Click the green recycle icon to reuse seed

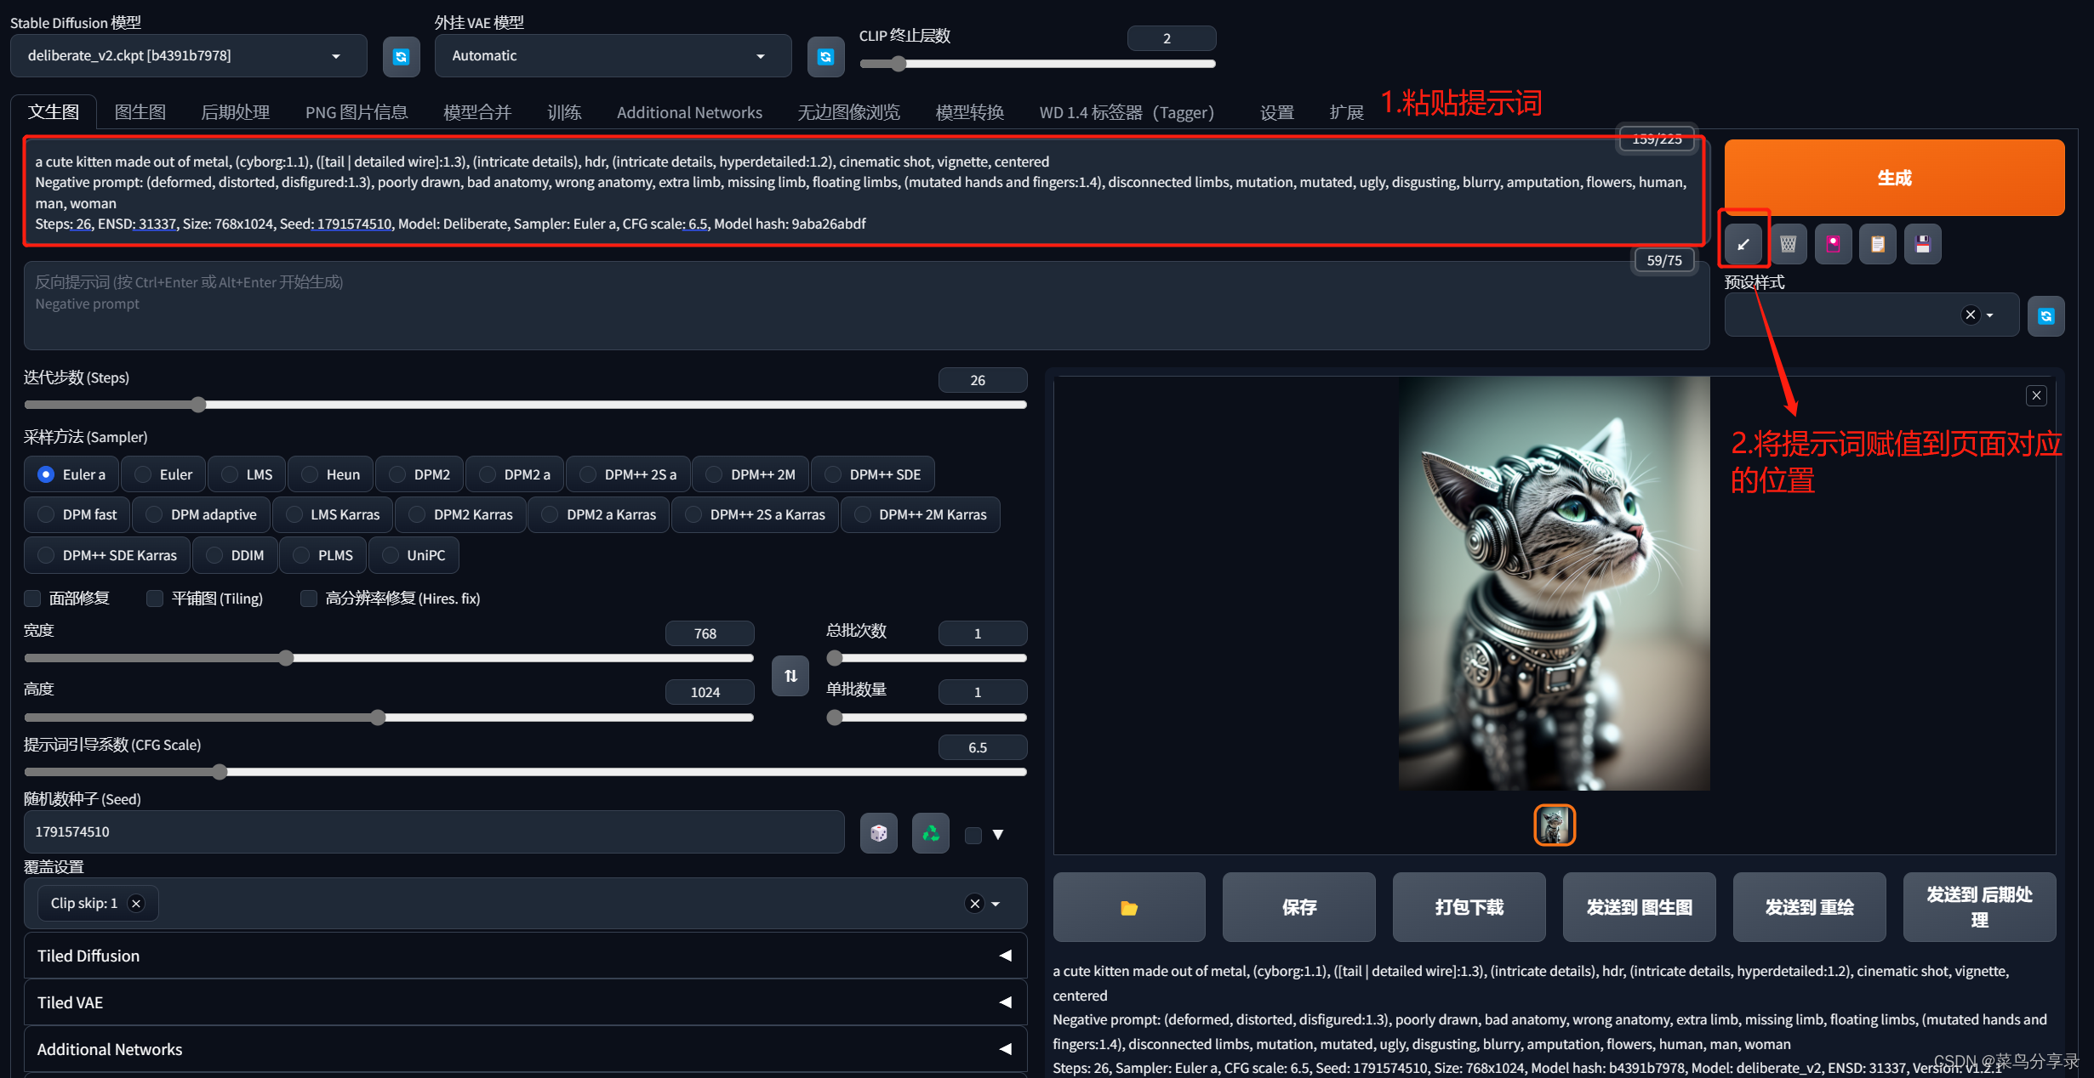point(930,833)
